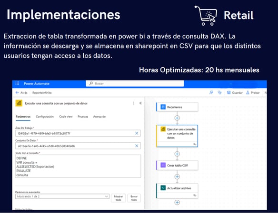The width and height of the screenshot is (278, 213).
Task: Click the DEFINE query line
Action: (21, 158)
